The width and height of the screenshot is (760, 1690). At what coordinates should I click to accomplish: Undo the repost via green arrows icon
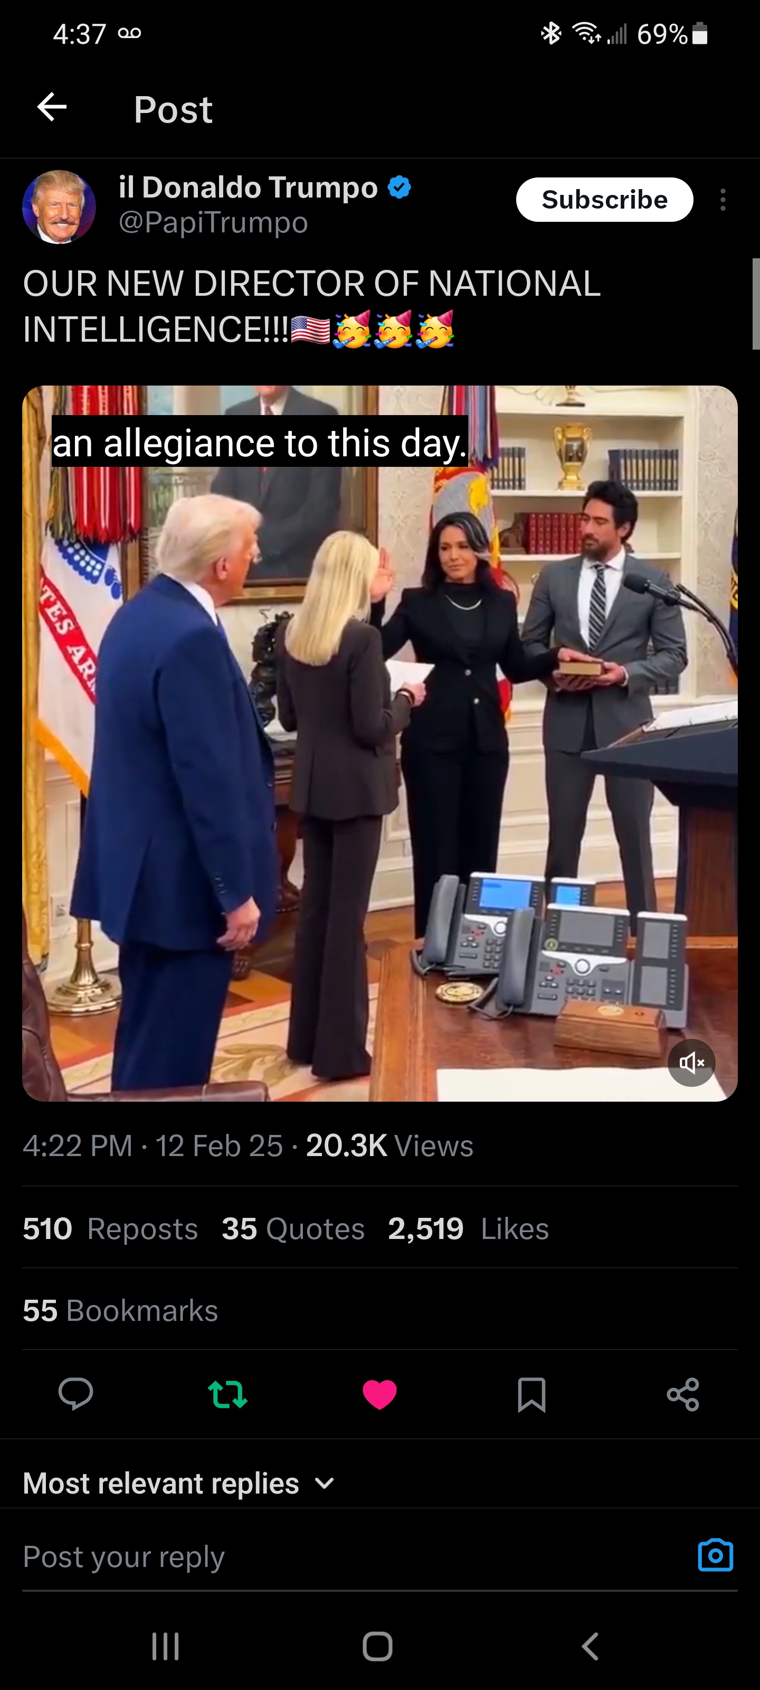pyautogui.click(x=227, y=1394)
